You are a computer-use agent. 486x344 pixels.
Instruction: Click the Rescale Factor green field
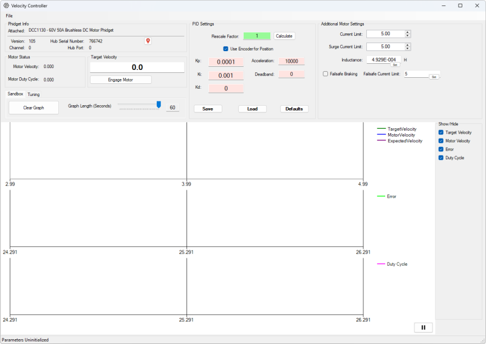coord(257,36)
